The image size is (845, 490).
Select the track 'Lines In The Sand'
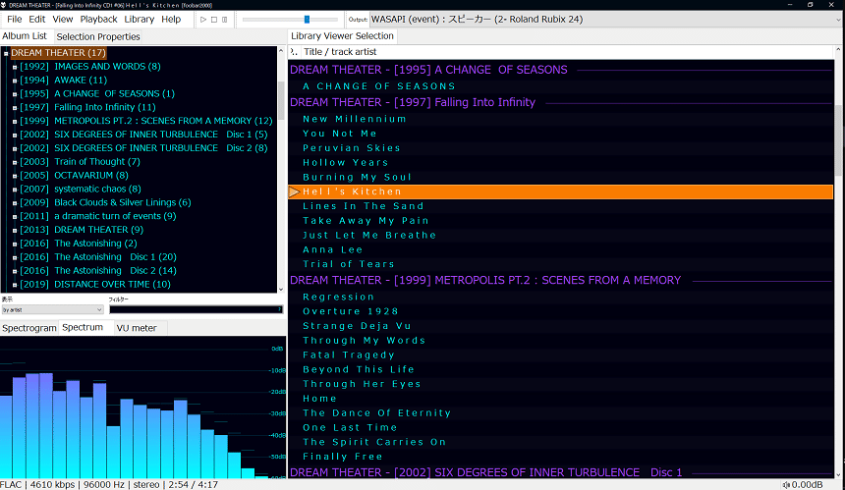pos(560,206)
